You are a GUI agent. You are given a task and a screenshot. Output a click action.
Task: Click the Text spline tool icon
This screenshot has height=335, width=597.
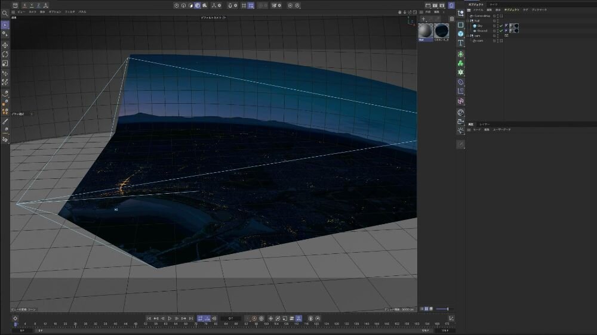461,44
